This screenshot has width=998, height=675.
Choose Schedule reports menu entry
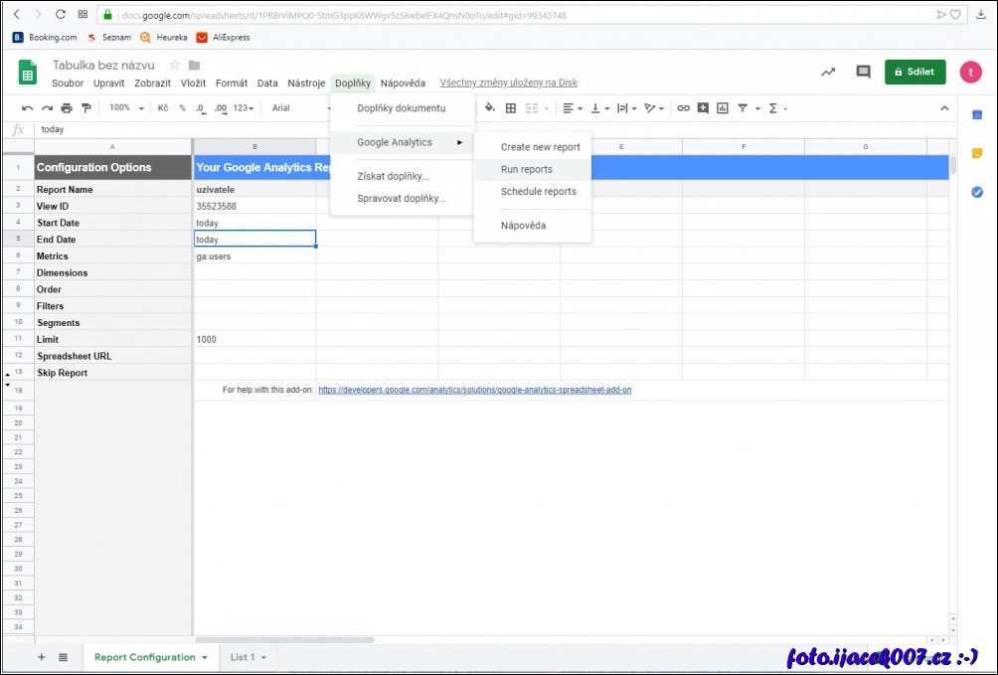click(x=538, y=192)
